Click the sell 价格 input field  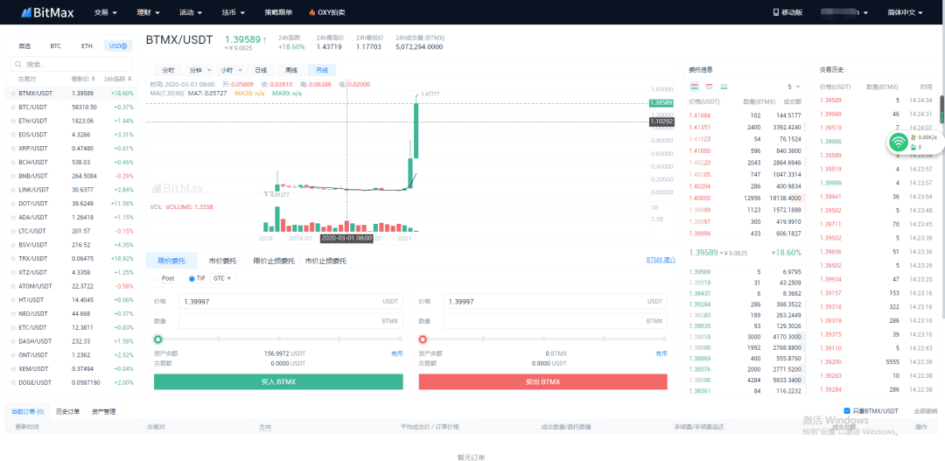click(555, 301)
